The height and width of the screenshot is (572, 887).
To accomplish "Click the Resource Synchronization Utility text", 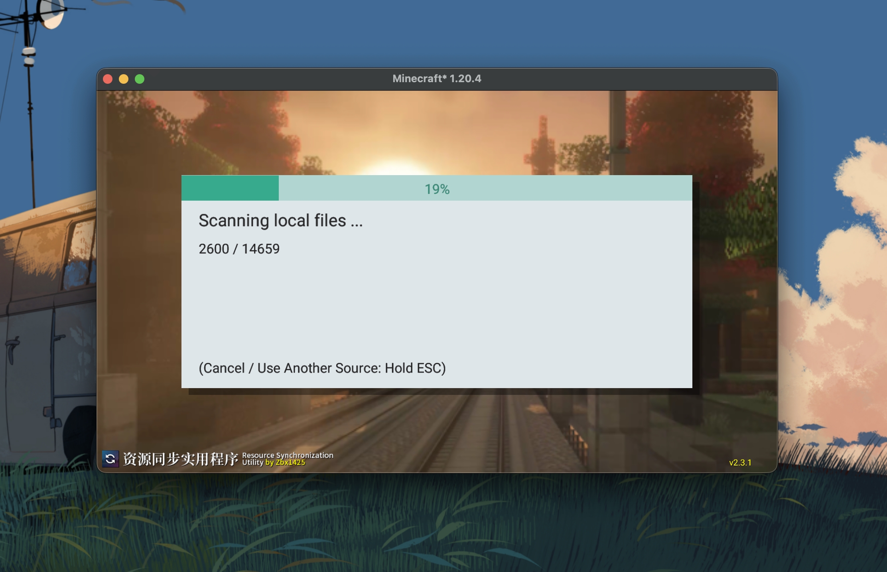I will [x=287, y=455].
